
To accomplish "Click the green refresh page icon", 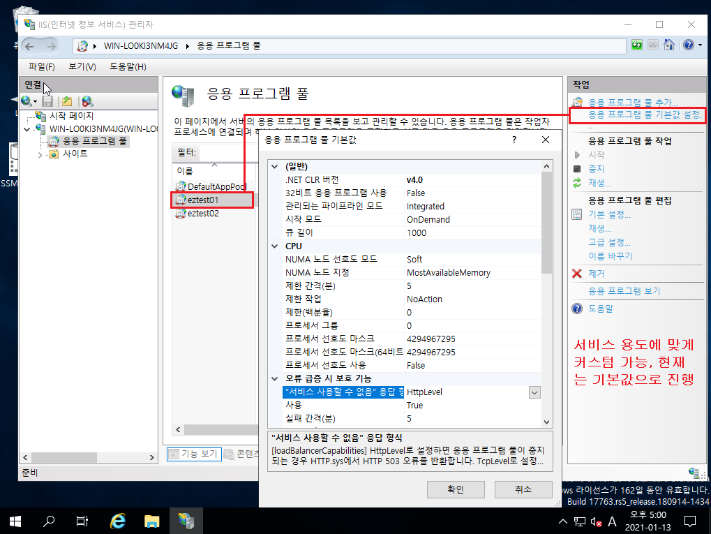I will (636, 45).
